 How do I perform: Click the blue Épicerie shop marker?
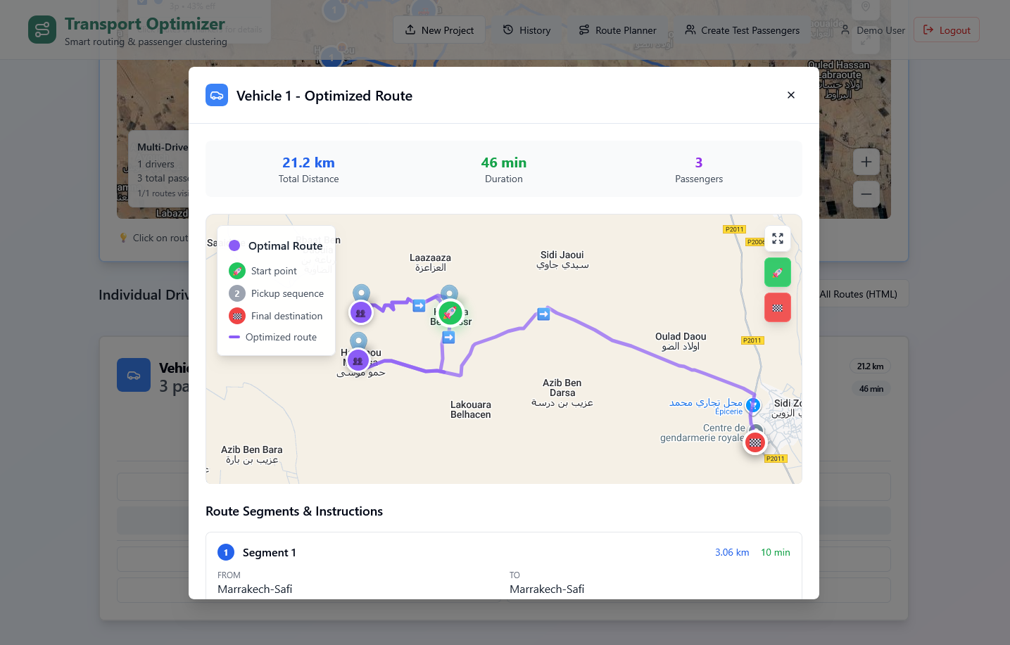[753, 405]
